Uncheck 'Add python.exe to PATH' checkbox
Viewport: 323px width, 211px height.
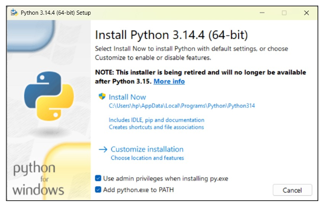(x=99, y=189)
